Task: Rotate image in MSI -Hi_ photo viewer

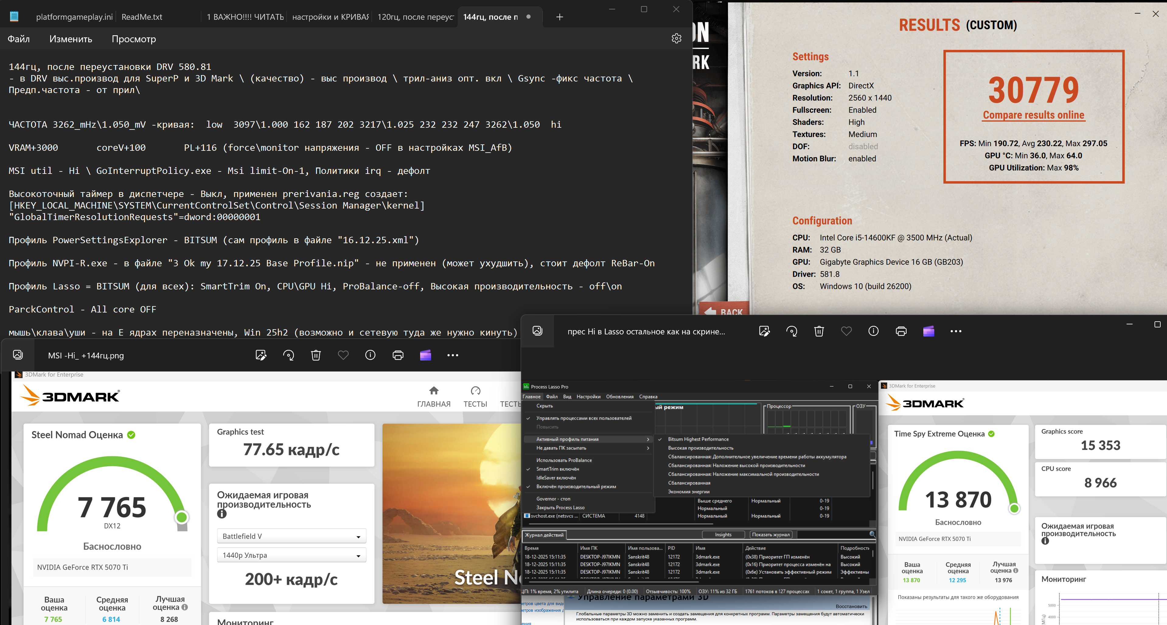Action: (289, 355)
